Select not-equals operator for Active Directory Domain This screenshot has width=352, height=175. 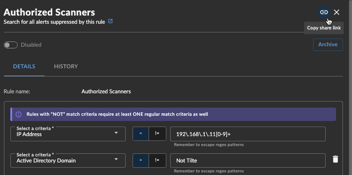pyautogui.click(x=157, y=160)
